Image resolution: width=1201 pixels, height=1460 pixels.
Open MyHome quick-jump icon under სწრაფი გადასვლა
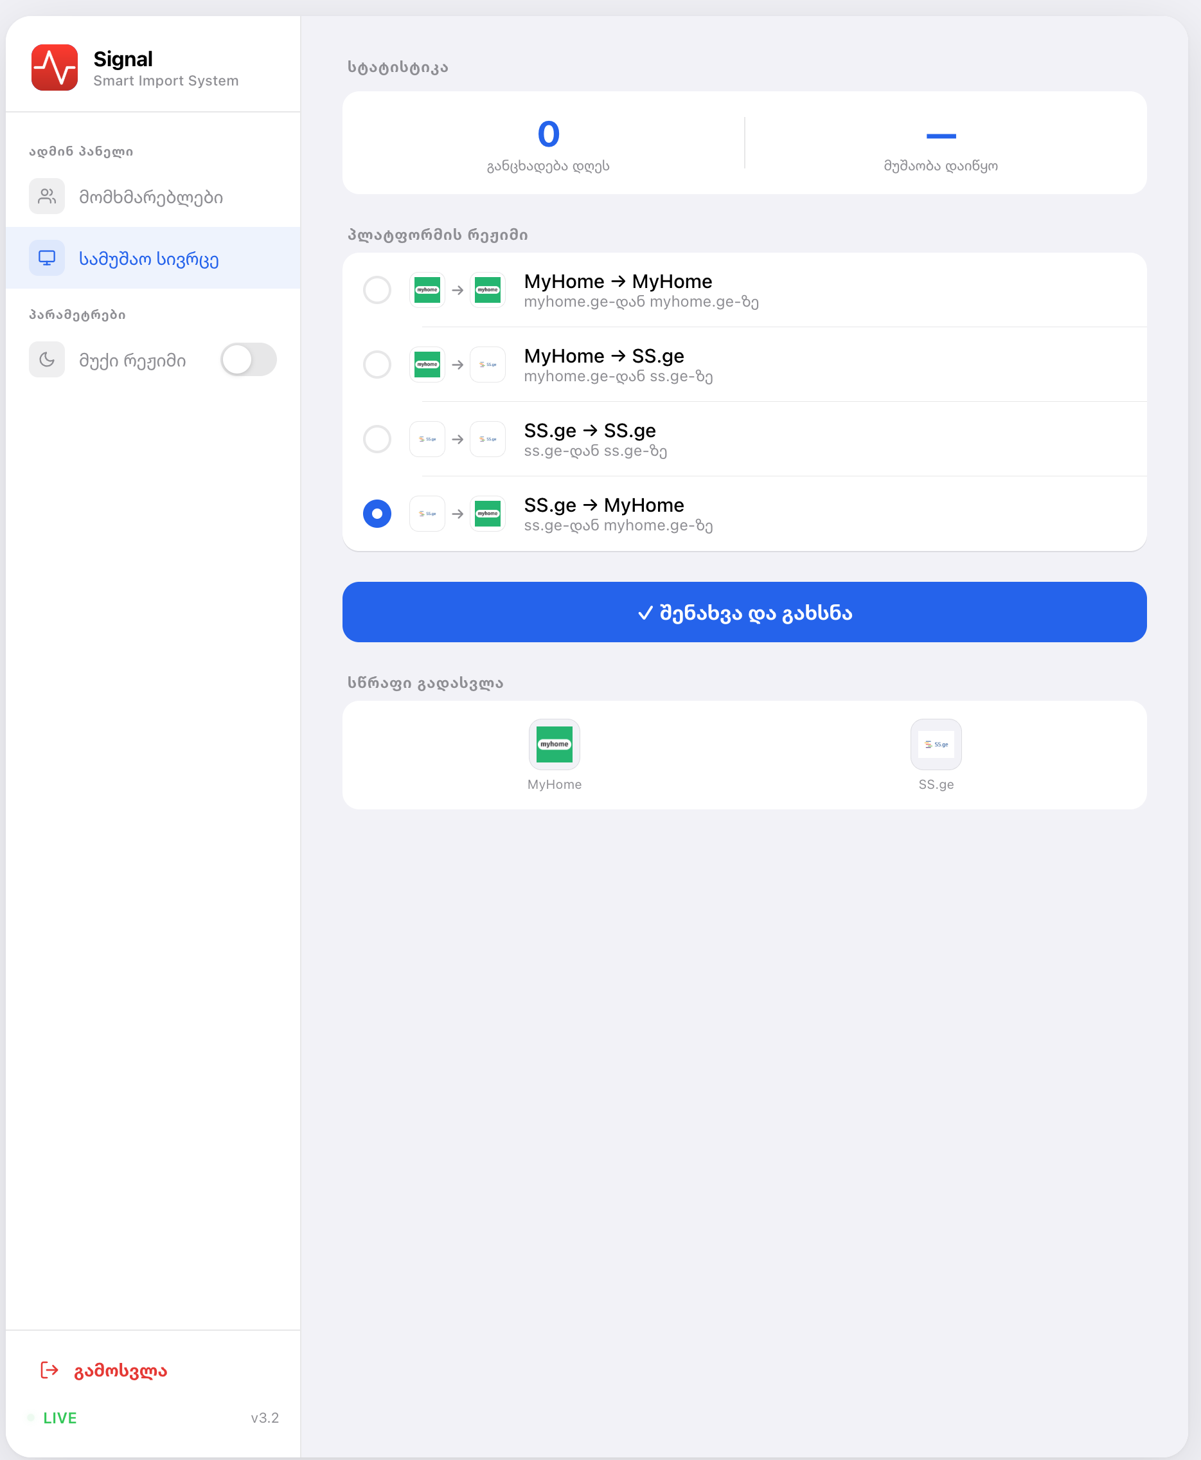click(x=555, y=744)
